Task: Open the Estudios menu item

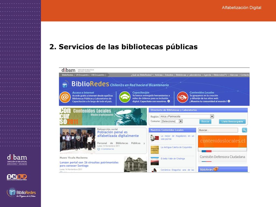Action: (169, 75)
